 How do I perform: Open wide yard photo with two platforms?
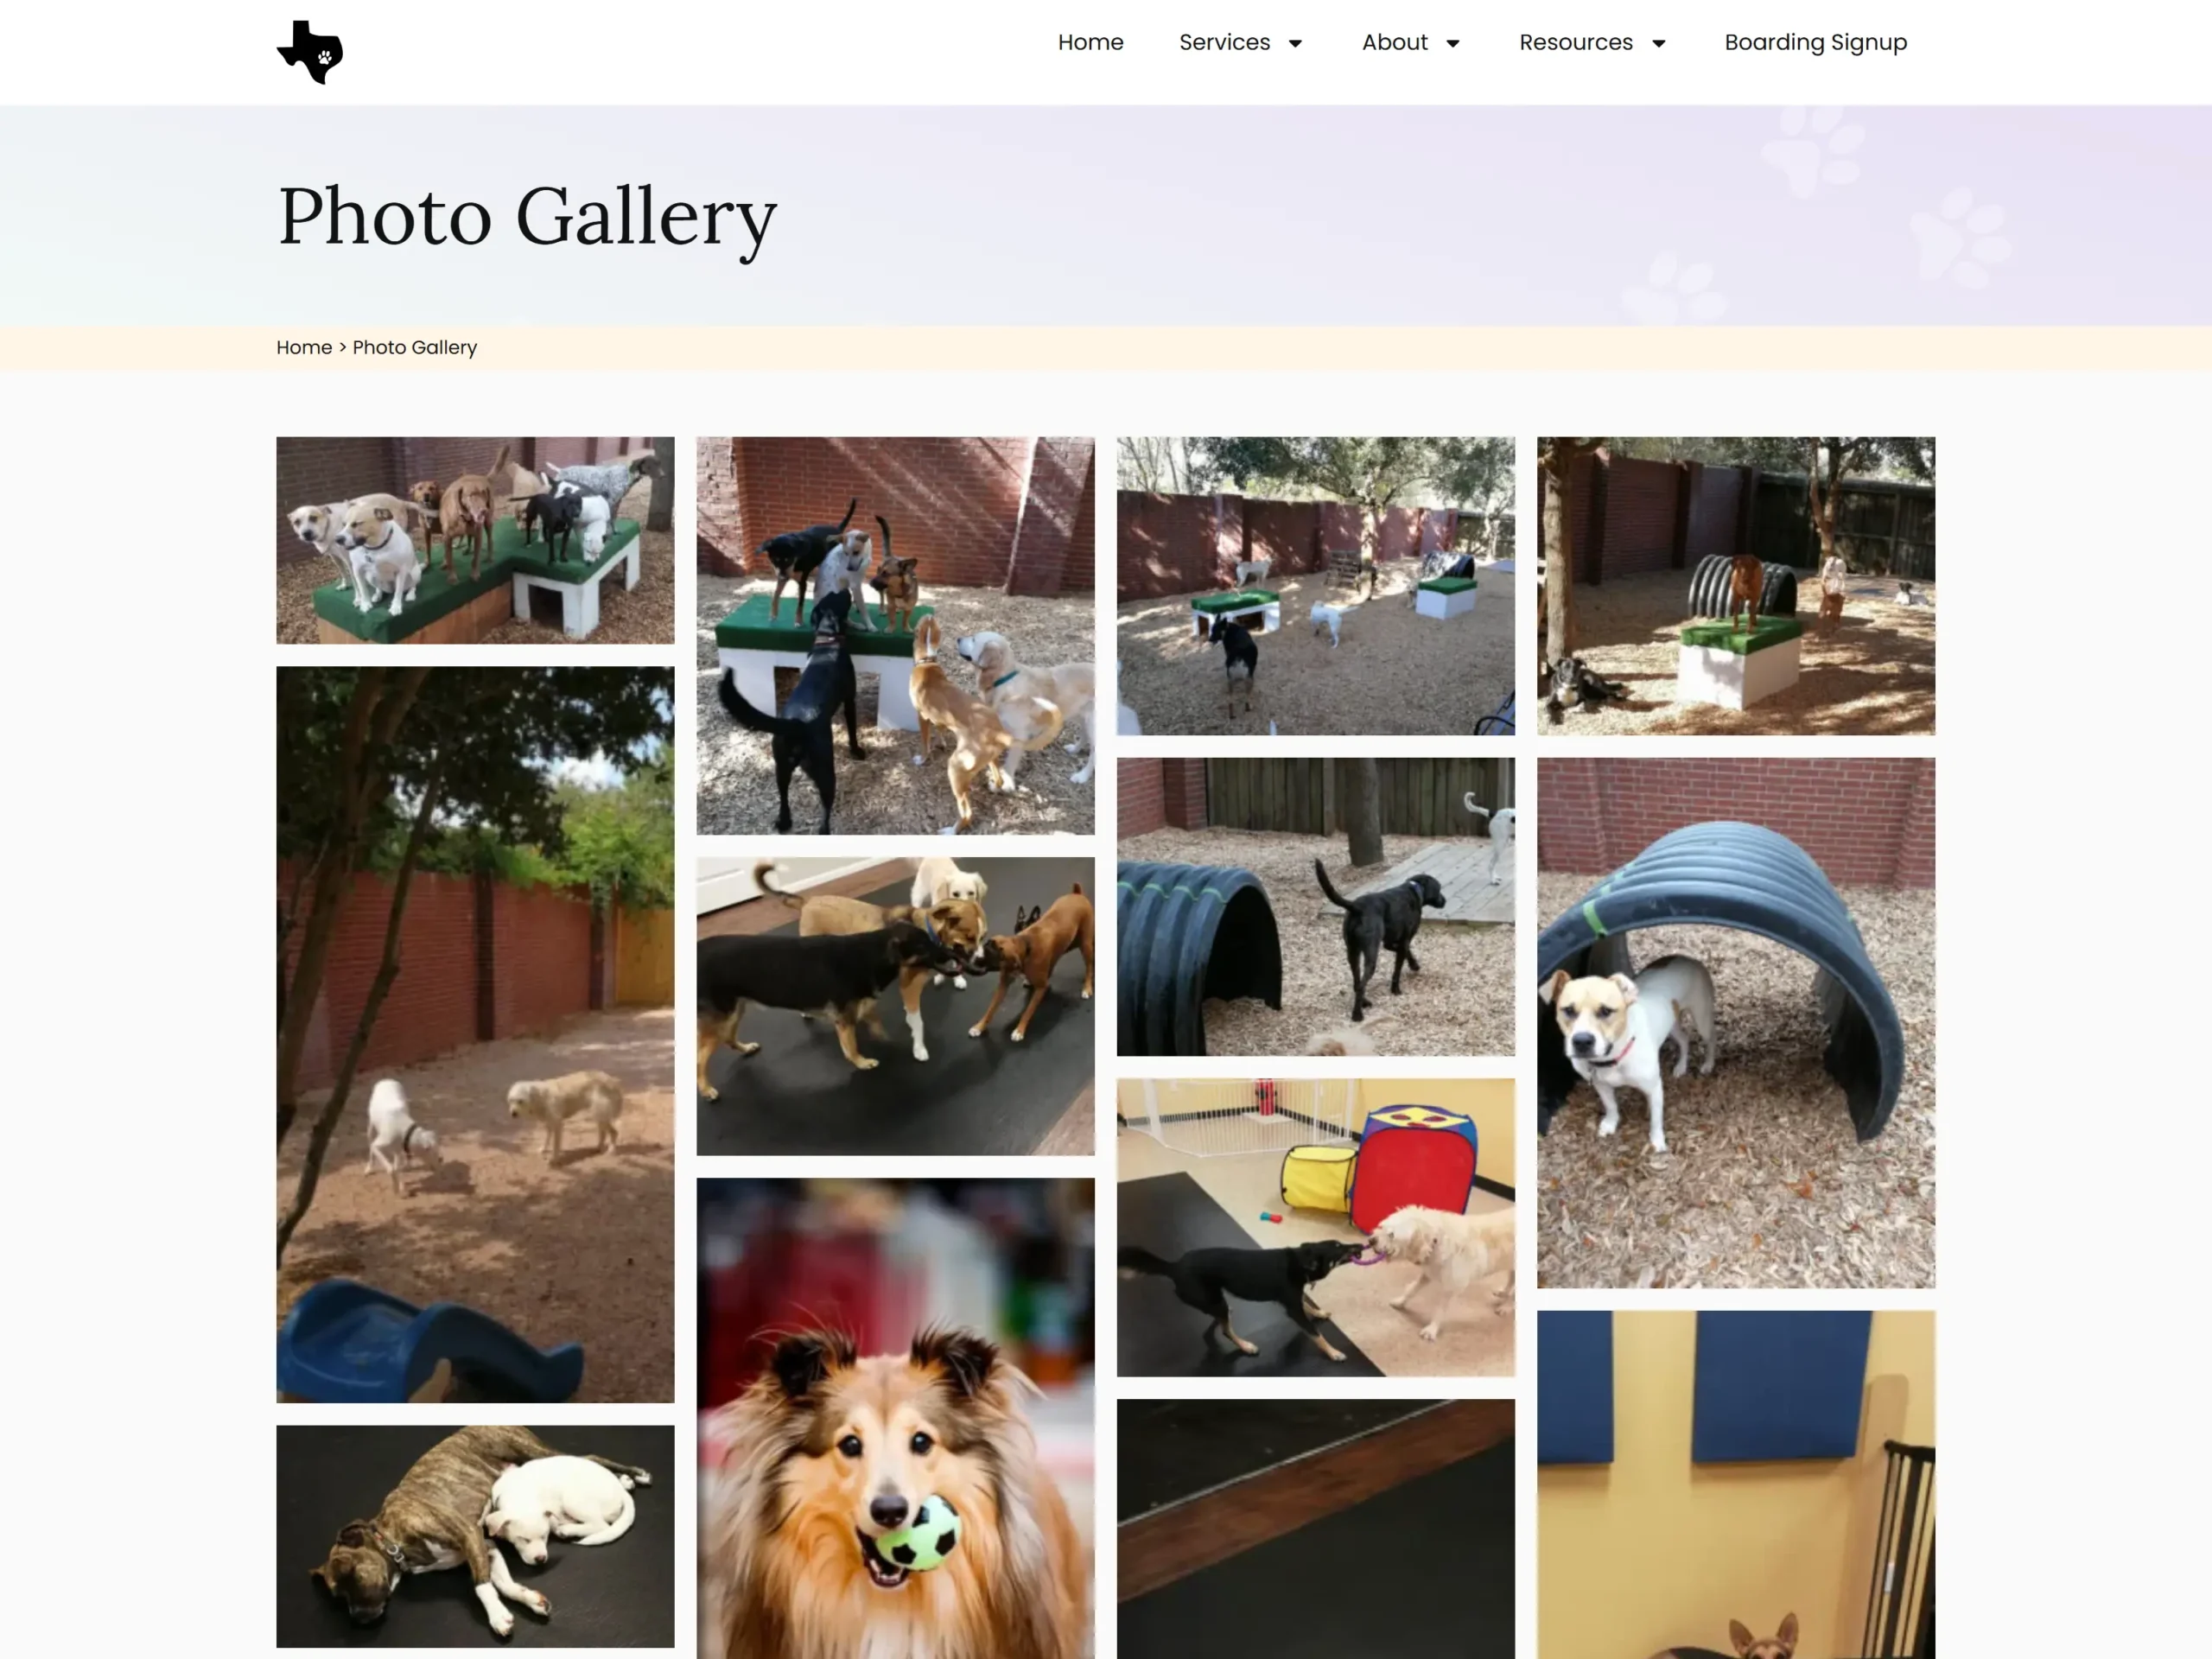click(x=1315, y=586)
